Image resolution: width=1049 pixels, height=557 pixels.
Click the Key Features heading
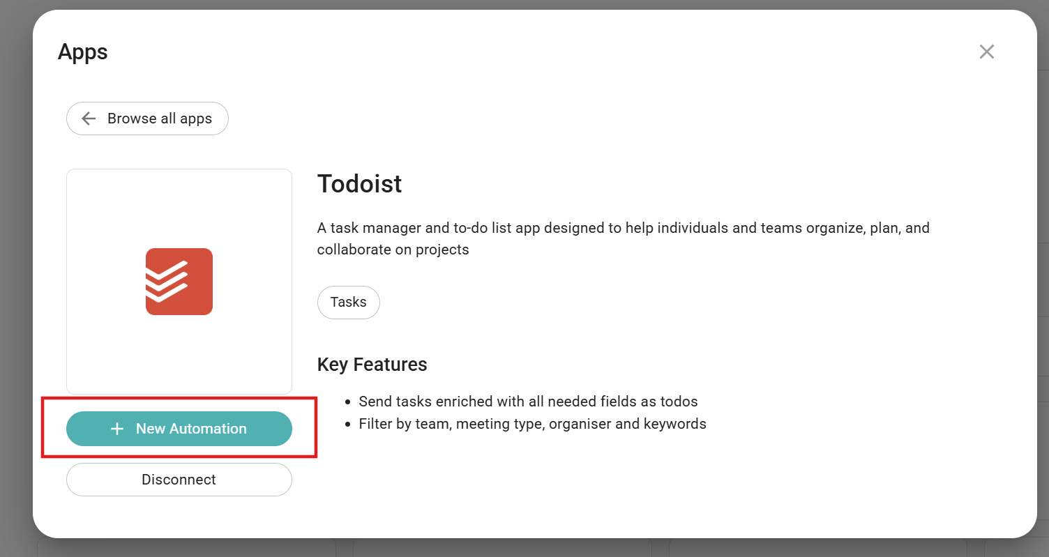(372, 364)
